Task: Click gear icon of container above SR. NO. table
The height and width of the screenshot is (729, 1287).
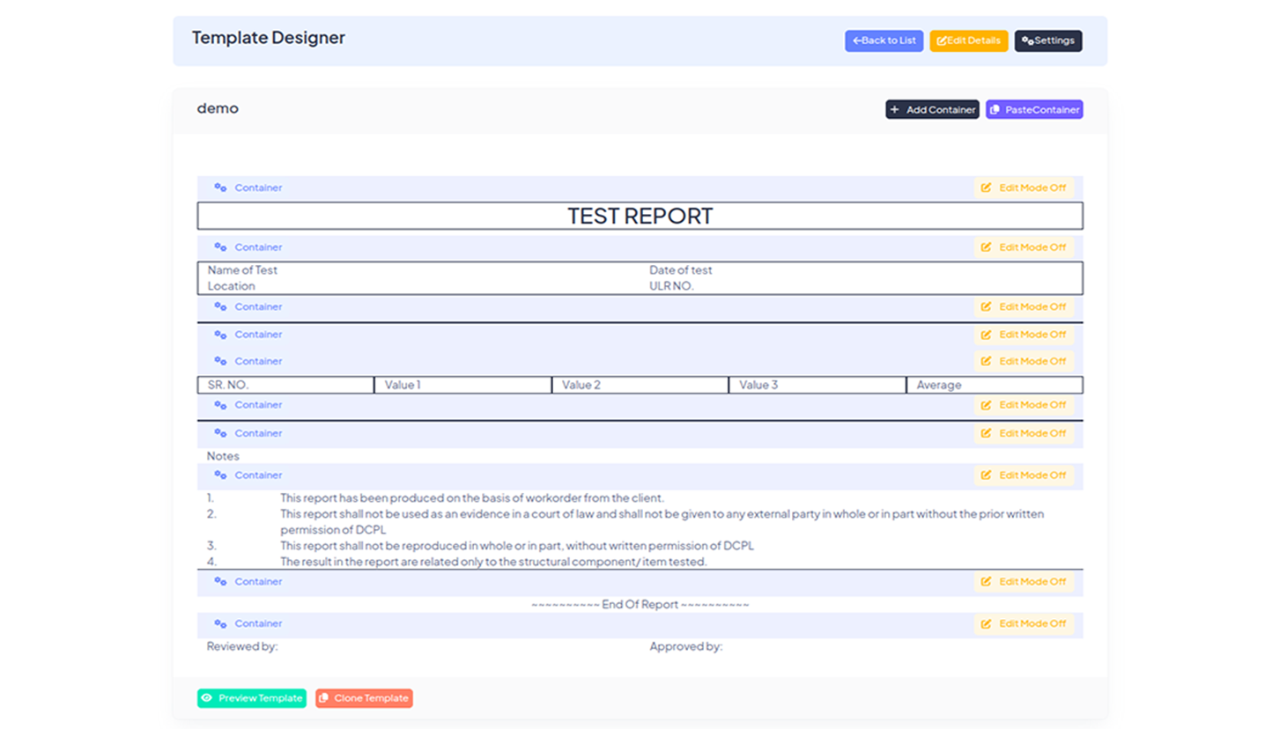Action: [220, 361]
